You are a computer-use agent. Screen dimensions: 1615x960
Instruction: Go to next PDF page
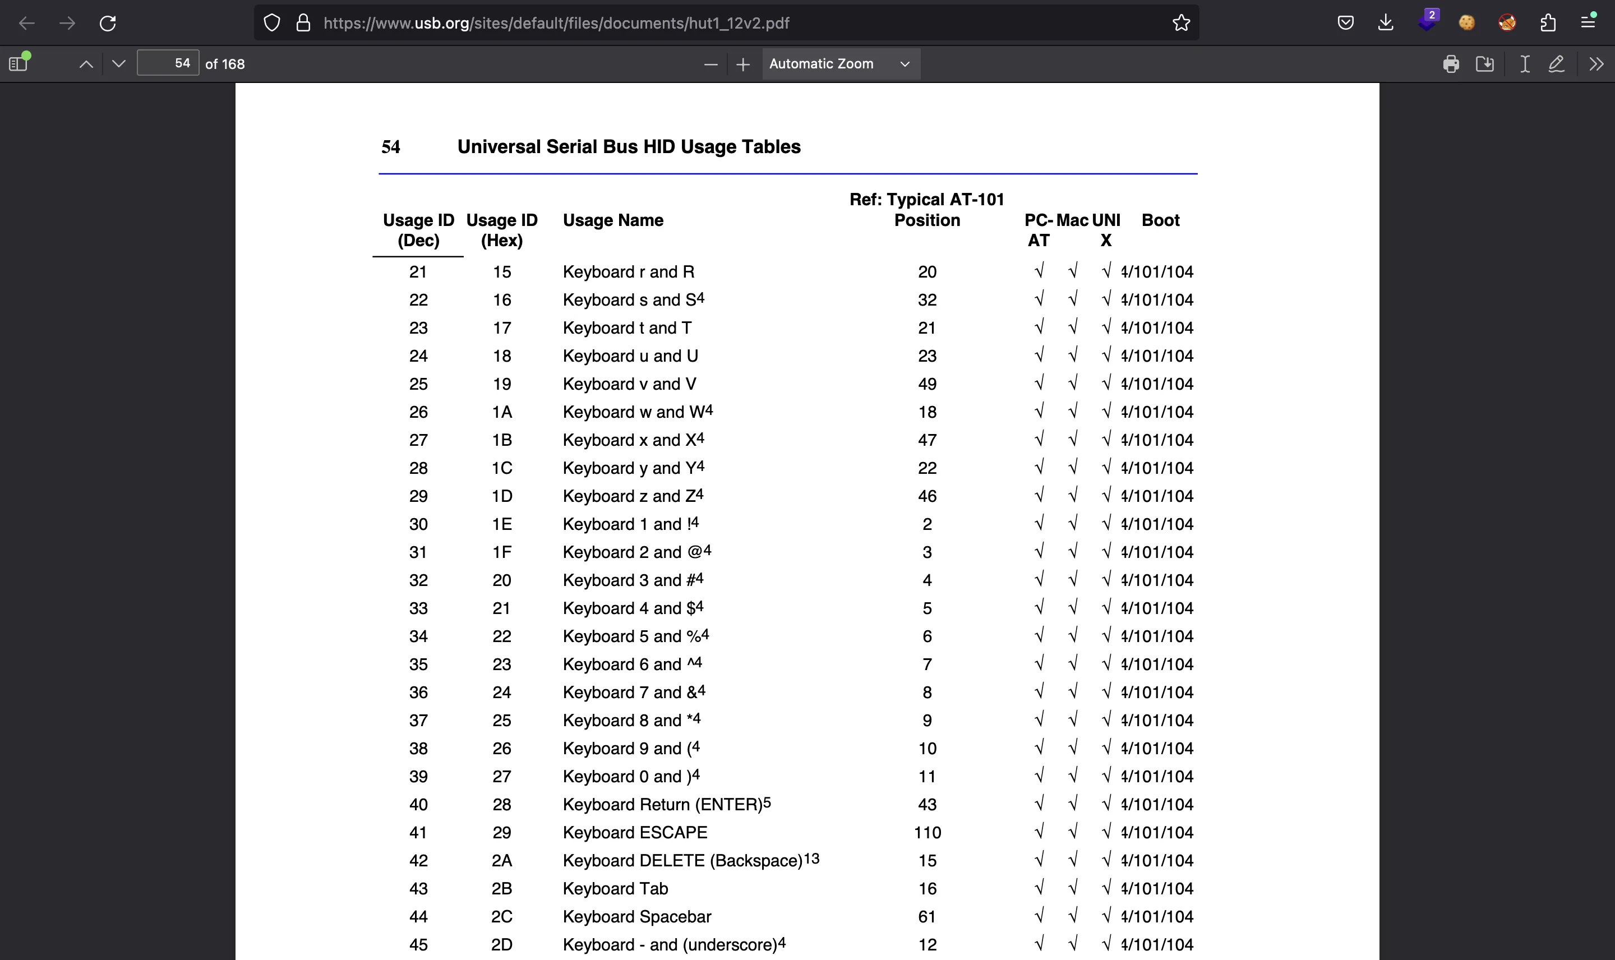[x=118, y=64]
